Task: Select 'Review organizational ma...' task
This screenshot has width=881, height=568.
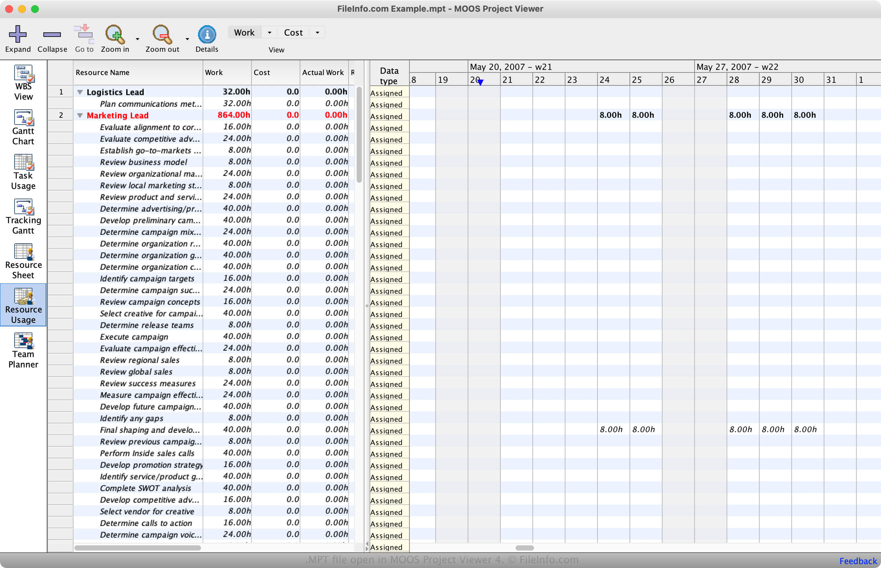Action: [x=151, y=174]
